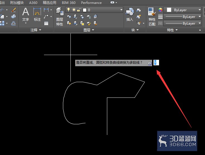Click the table icon in annotation panel
Viewport: 205px width, 155px height.
[46, 23]
